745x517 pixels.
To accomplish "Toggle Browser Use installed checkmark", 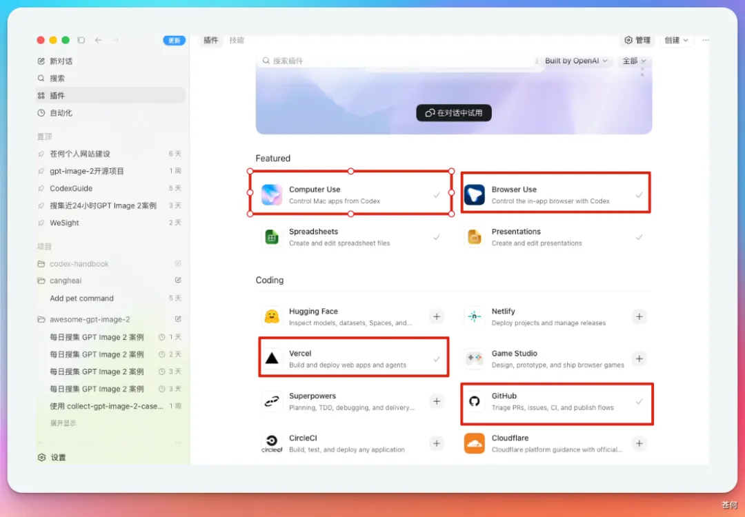I will pos(639,195).
